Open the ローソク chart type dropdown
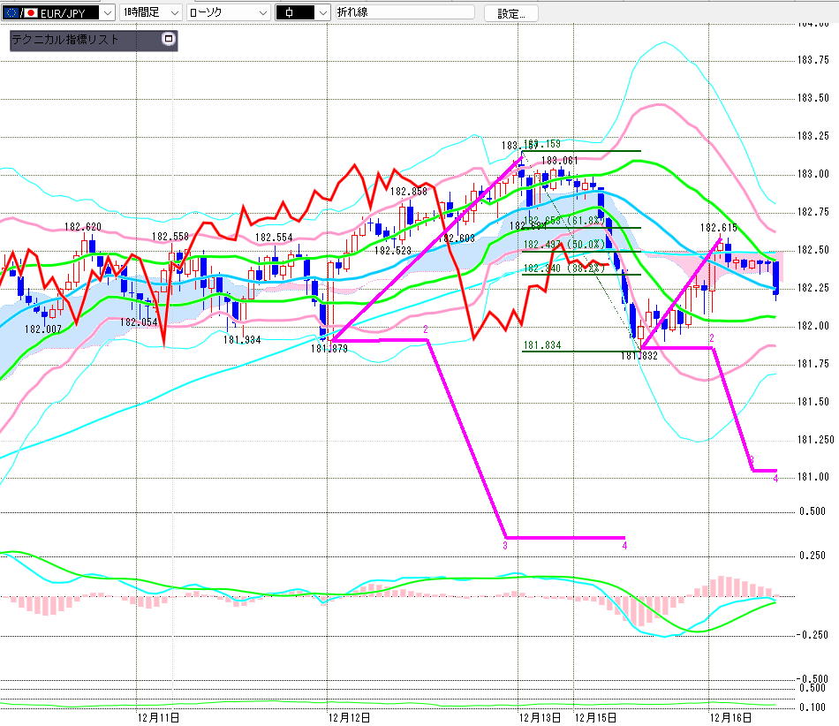 (x=262, y=13)
